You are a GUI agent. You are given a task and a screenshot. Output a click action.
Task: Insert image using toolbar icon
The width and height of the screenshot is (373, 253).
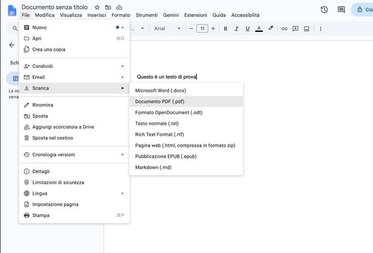point(307,29)
